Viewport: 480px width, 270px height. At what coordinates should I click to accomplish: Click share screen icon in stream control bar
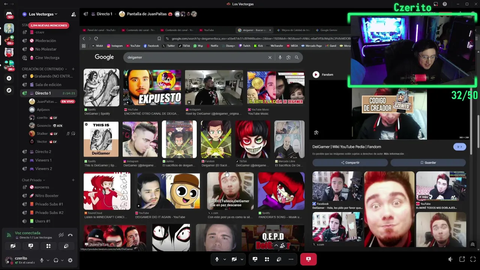(x=255, y=259)
